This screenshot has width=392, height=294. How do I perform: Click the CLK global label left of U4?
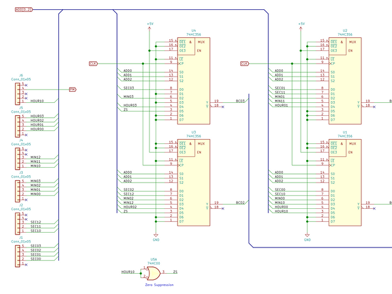point(93,63)
